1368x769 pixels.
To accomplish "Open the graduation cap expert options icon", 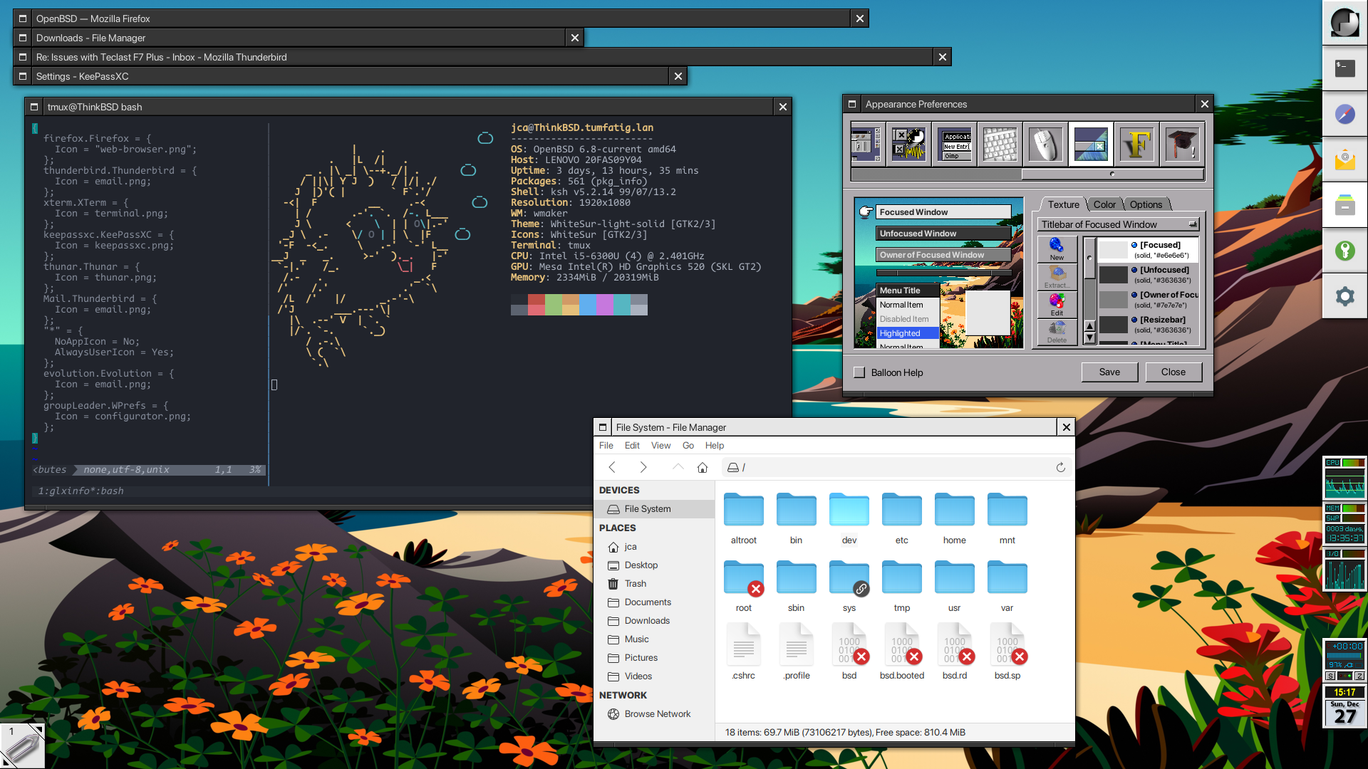I will [1182, 145].
